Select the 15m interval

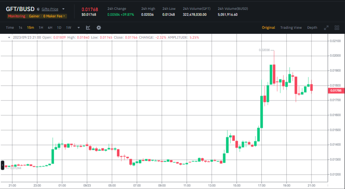pyautogui.click(x=31, y=28)
